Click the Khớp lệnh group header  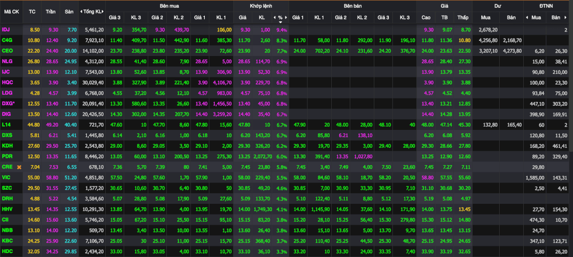pos(261,6)
